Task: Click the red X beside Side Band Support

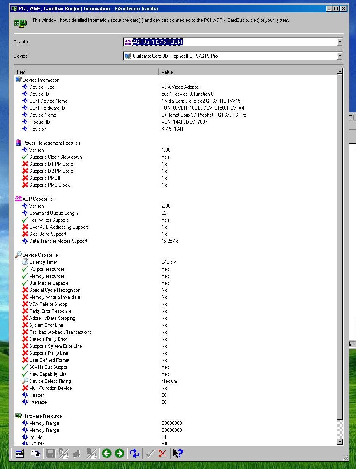Action: point(25,234)
